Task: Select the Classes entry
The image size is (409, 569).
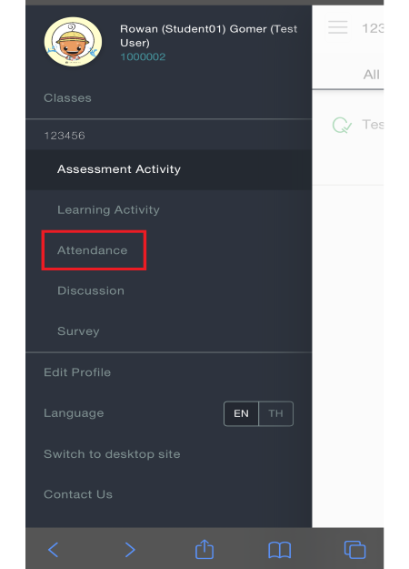Action: [67, 98]
